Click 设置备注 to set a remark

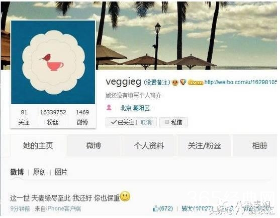pos(157,82)
